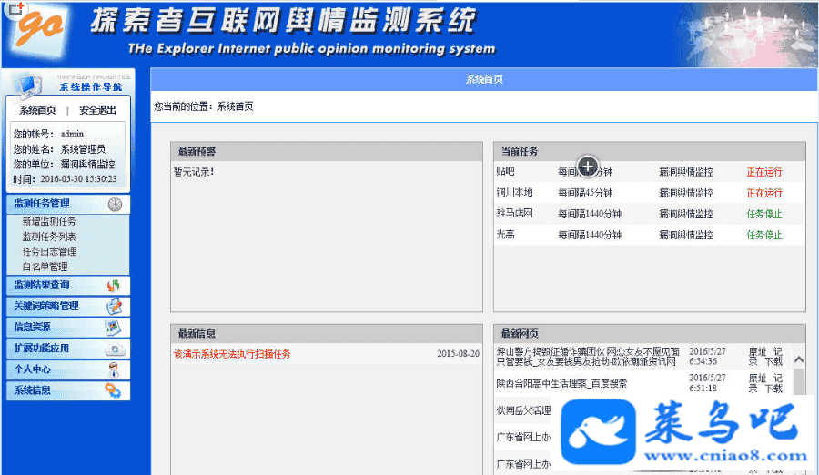Click the gears icon beside 系统信息

pos(114,390)
